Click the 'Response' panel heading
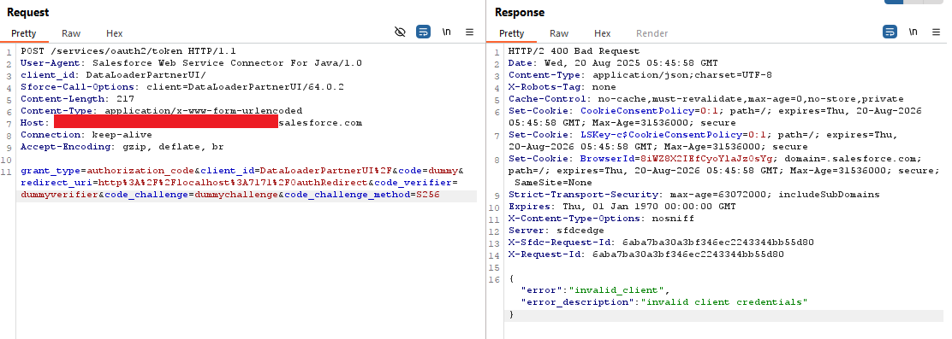This screenshot has width=952, height=339. (520, 12)
